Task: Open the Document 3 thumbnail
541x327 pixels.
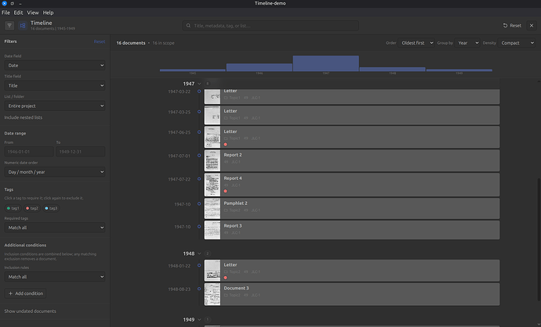Action: pos(212,294)
